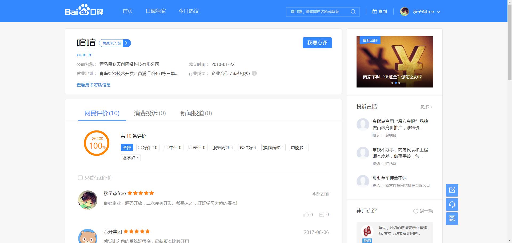Filter by 好评 10
This screenshot has height=243, width=512.
tap(148, 148)
